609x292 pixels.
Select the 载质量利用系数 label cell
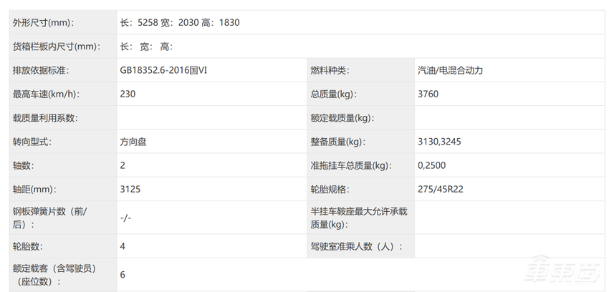coord(45,118)
